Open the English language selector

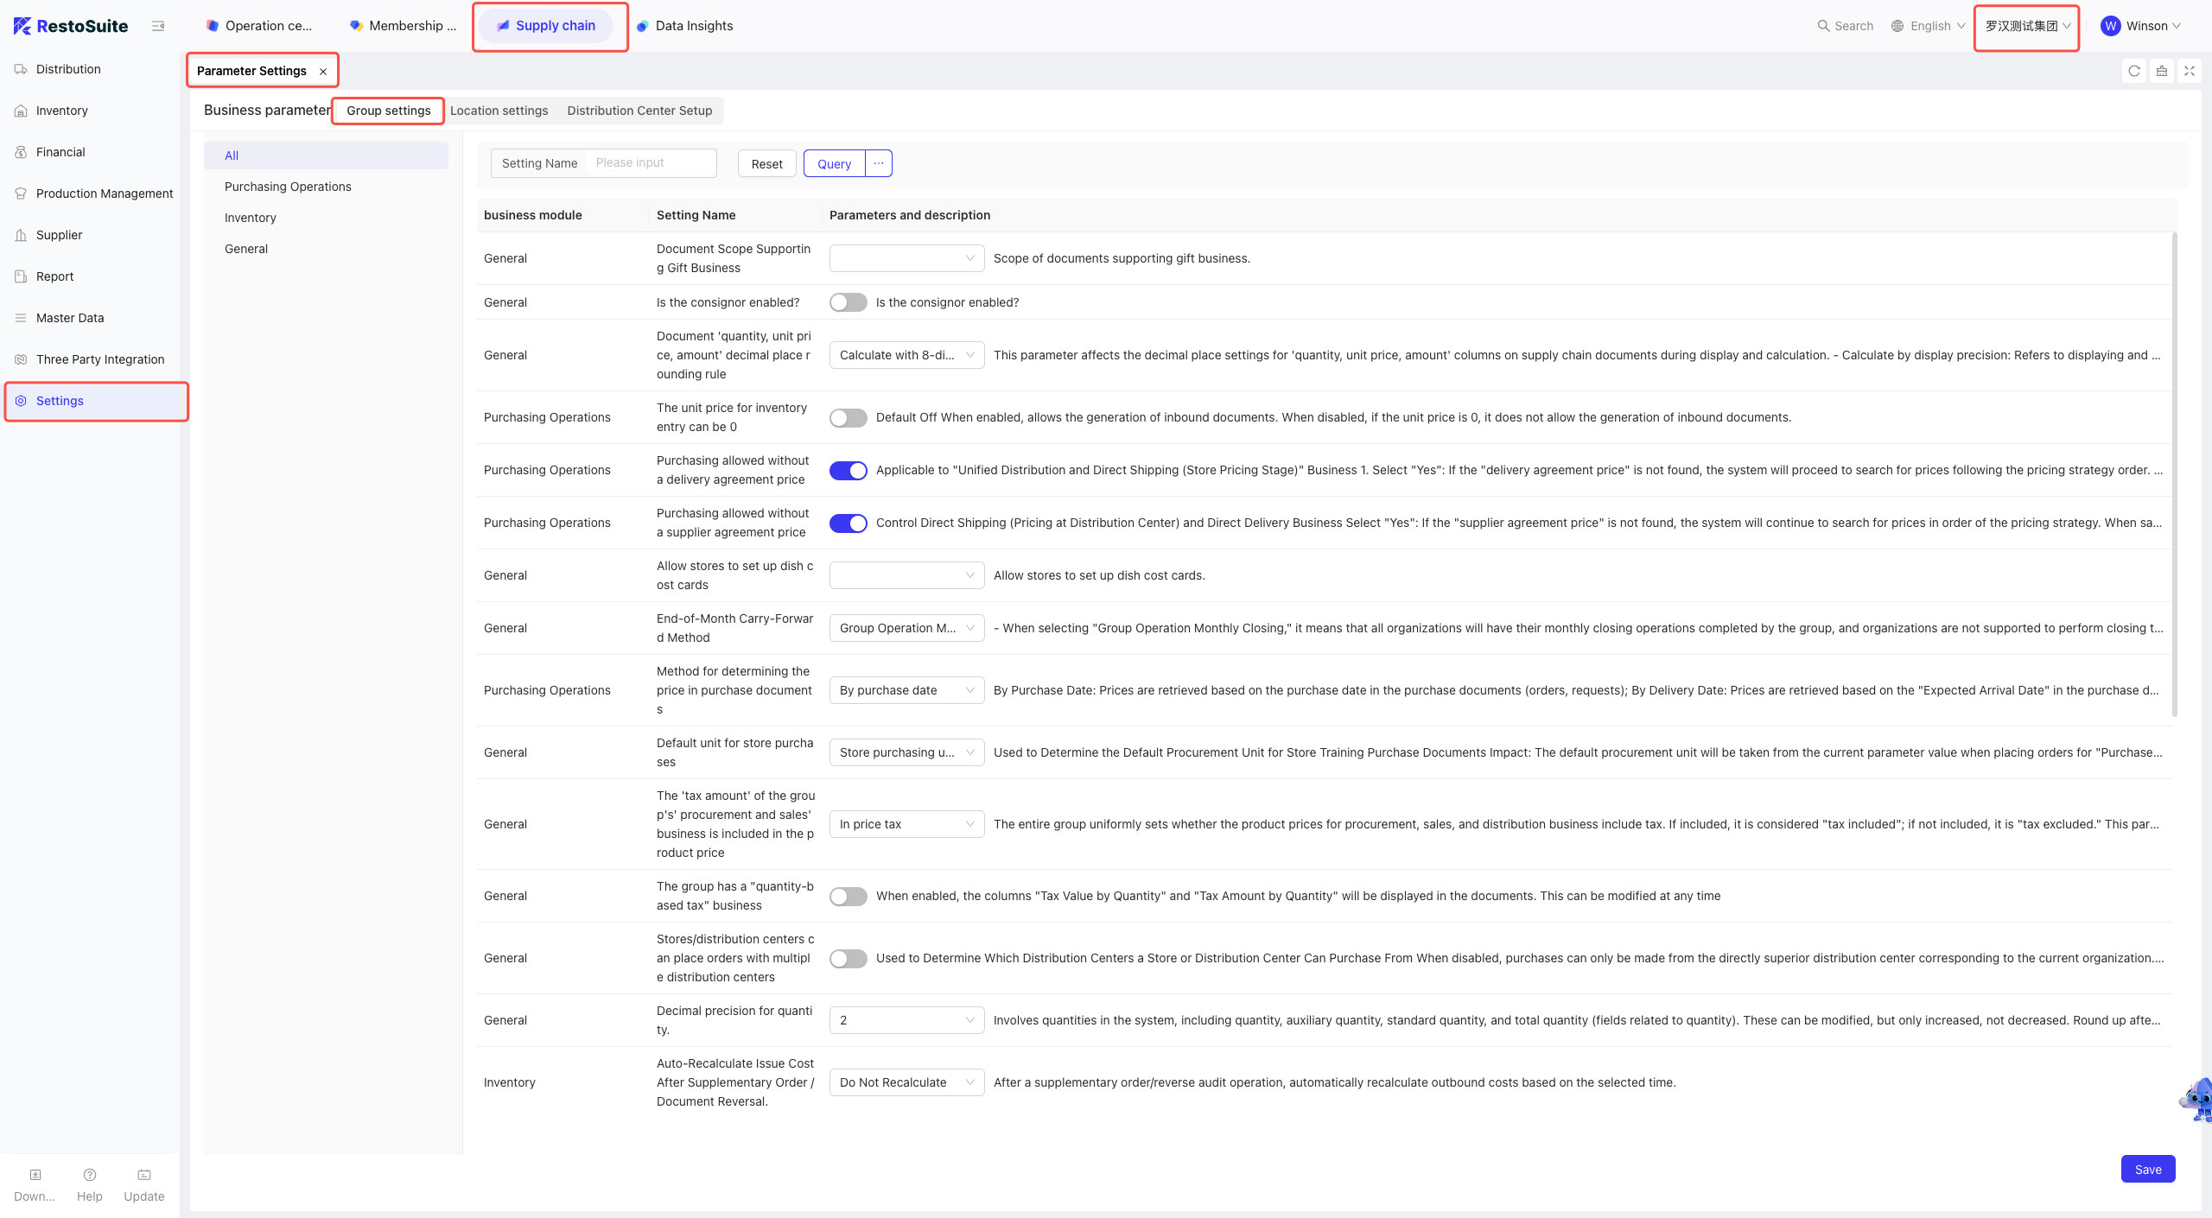click(1929, 26)
